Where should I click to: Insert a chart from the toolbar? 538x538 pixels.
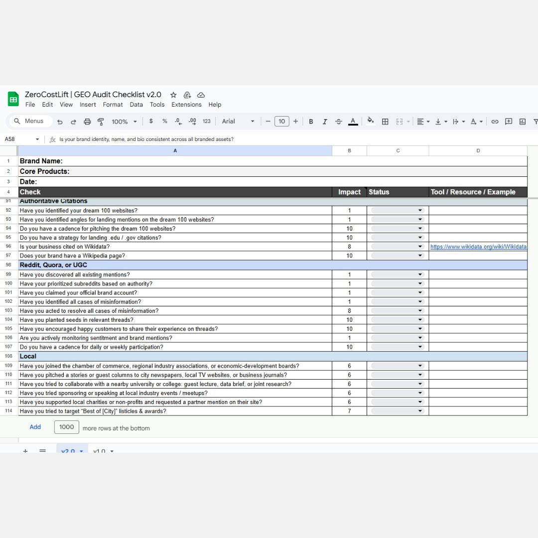[523, 122]
